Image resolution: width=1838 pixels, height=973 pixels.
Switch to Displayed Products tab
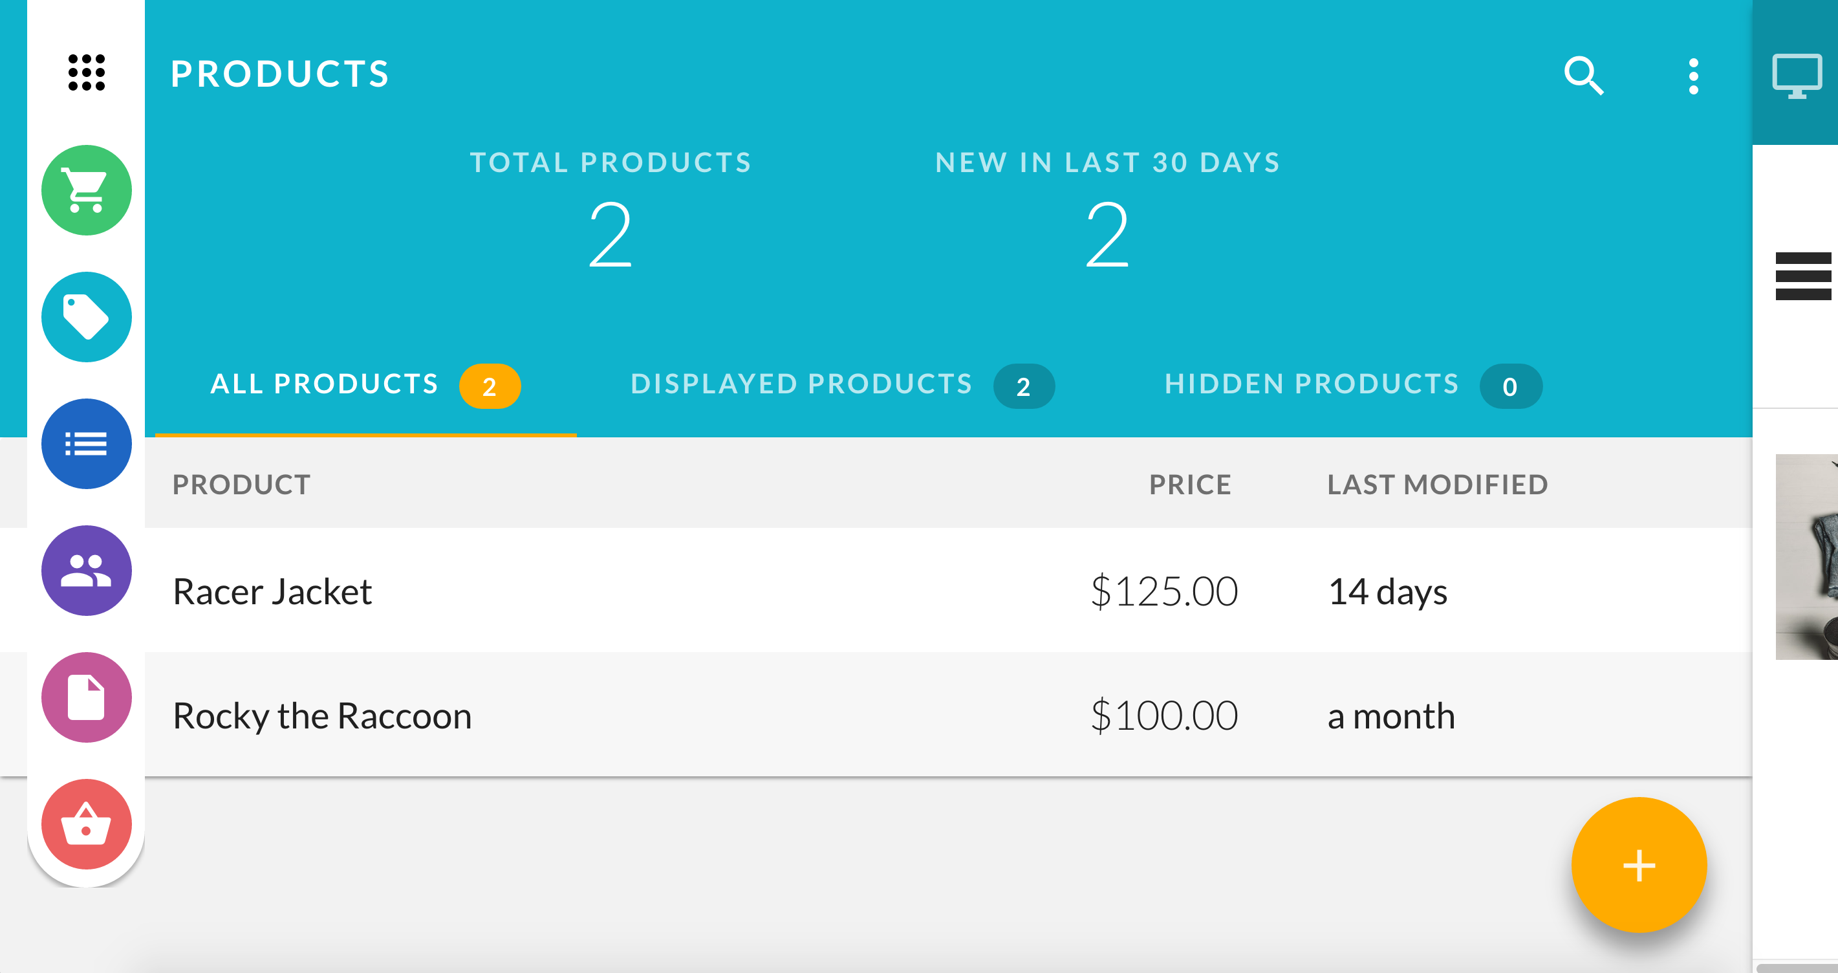tap(842, 386)
